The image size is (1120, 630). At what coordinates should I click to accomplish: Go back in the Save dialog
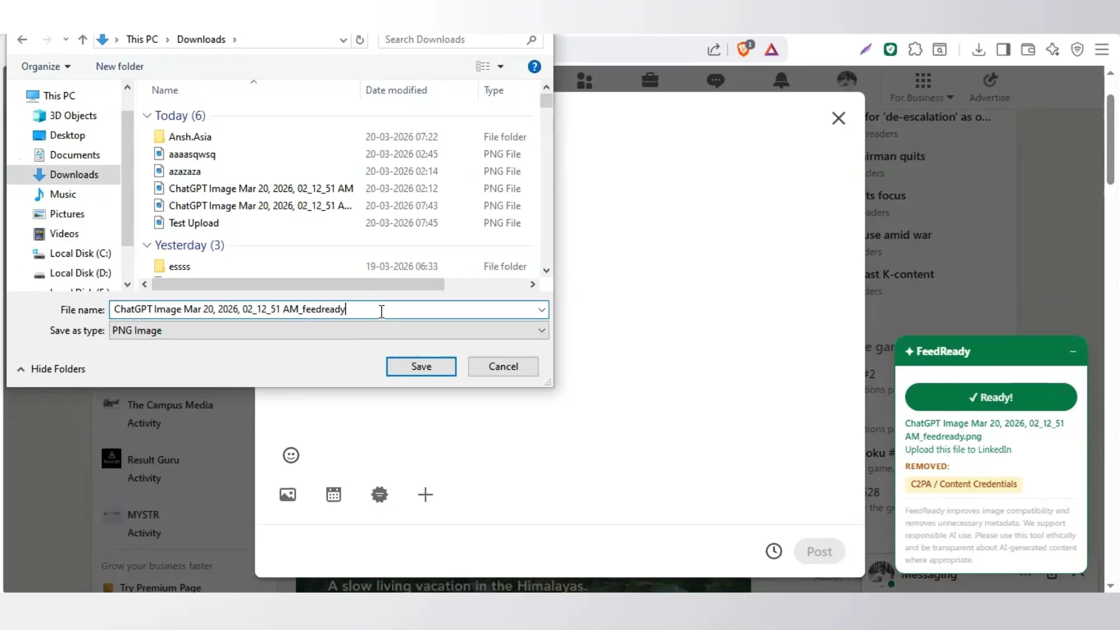pyautogui.click(x=22, y=40)
